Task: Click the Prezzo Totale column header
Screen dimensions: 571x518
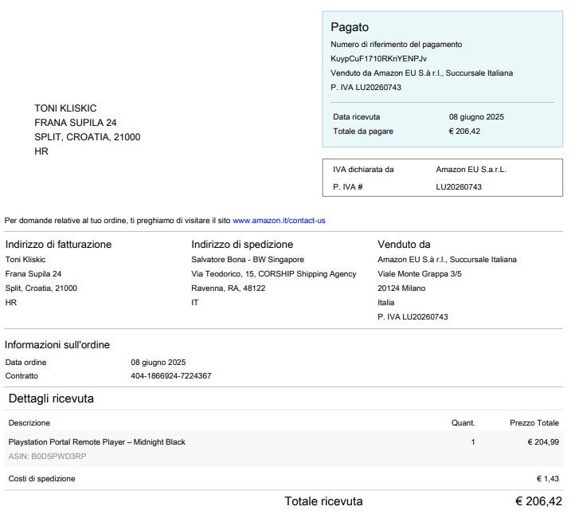Action: (534, 423)
